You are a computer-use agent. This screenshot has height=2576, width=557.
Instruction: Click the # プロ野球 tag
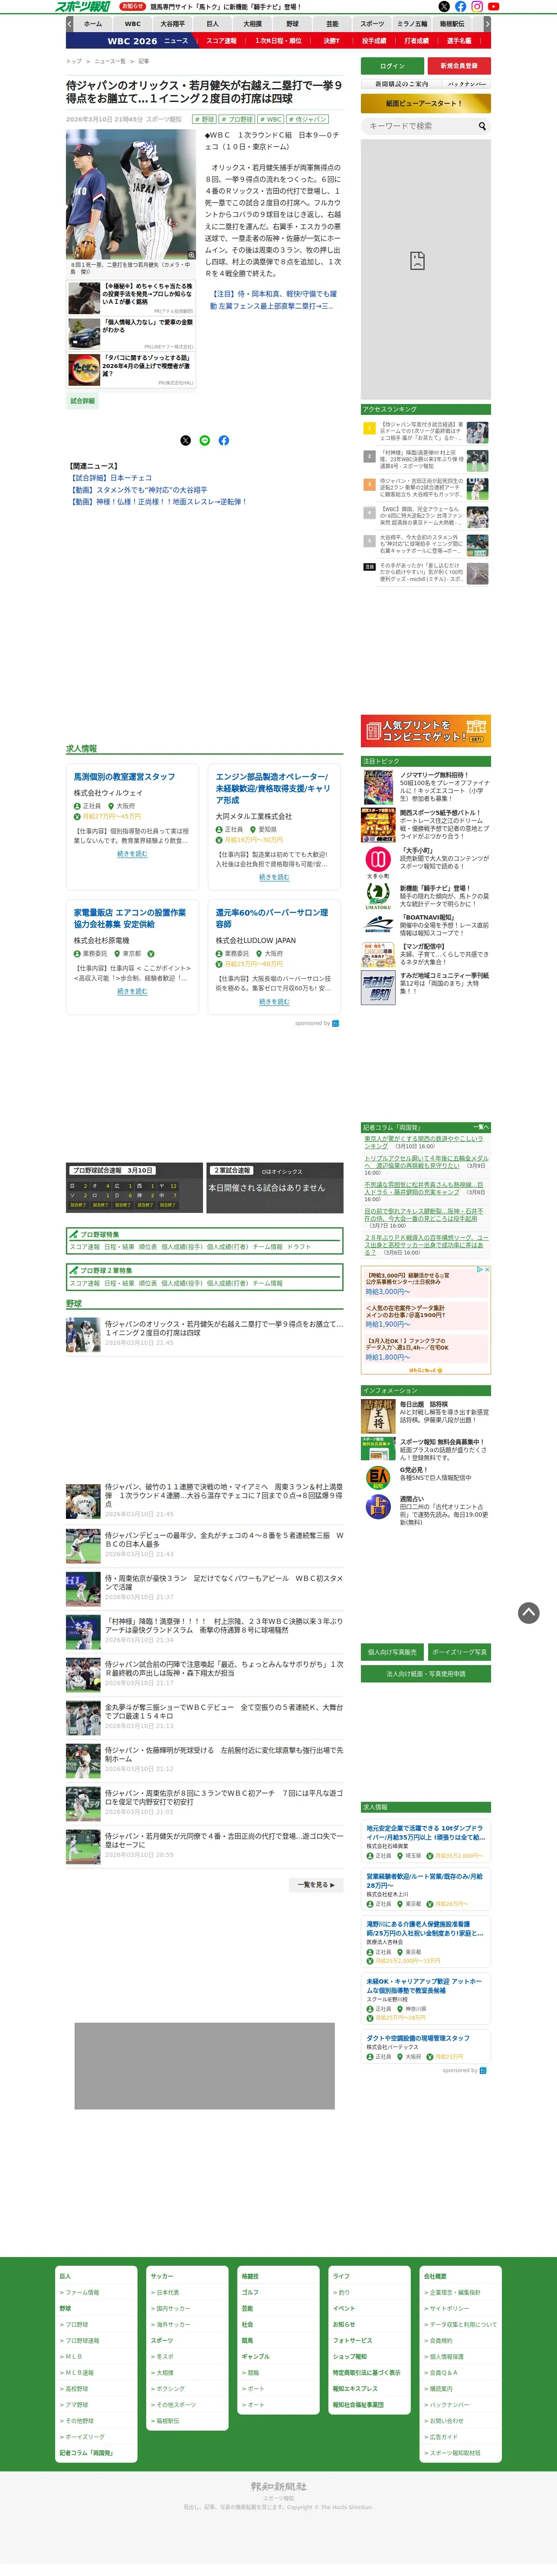pyautogui.click(x=237, y=119)
